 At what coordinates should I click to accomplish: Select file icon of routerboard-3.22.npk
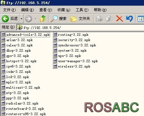[3, 109]
